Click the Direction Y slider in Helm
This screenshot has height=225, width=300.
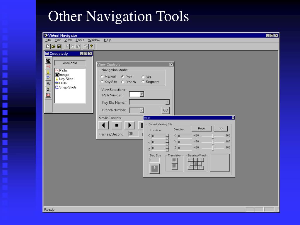click(213, 142)
